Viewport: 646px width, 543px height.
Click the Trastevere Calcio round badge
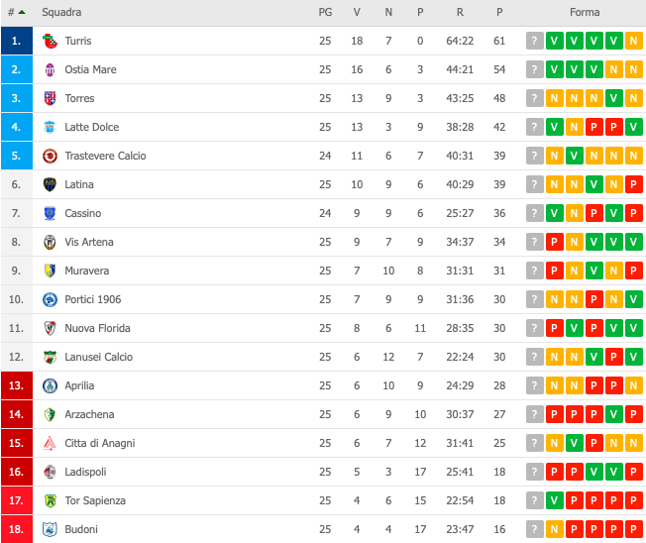(50, 156)
